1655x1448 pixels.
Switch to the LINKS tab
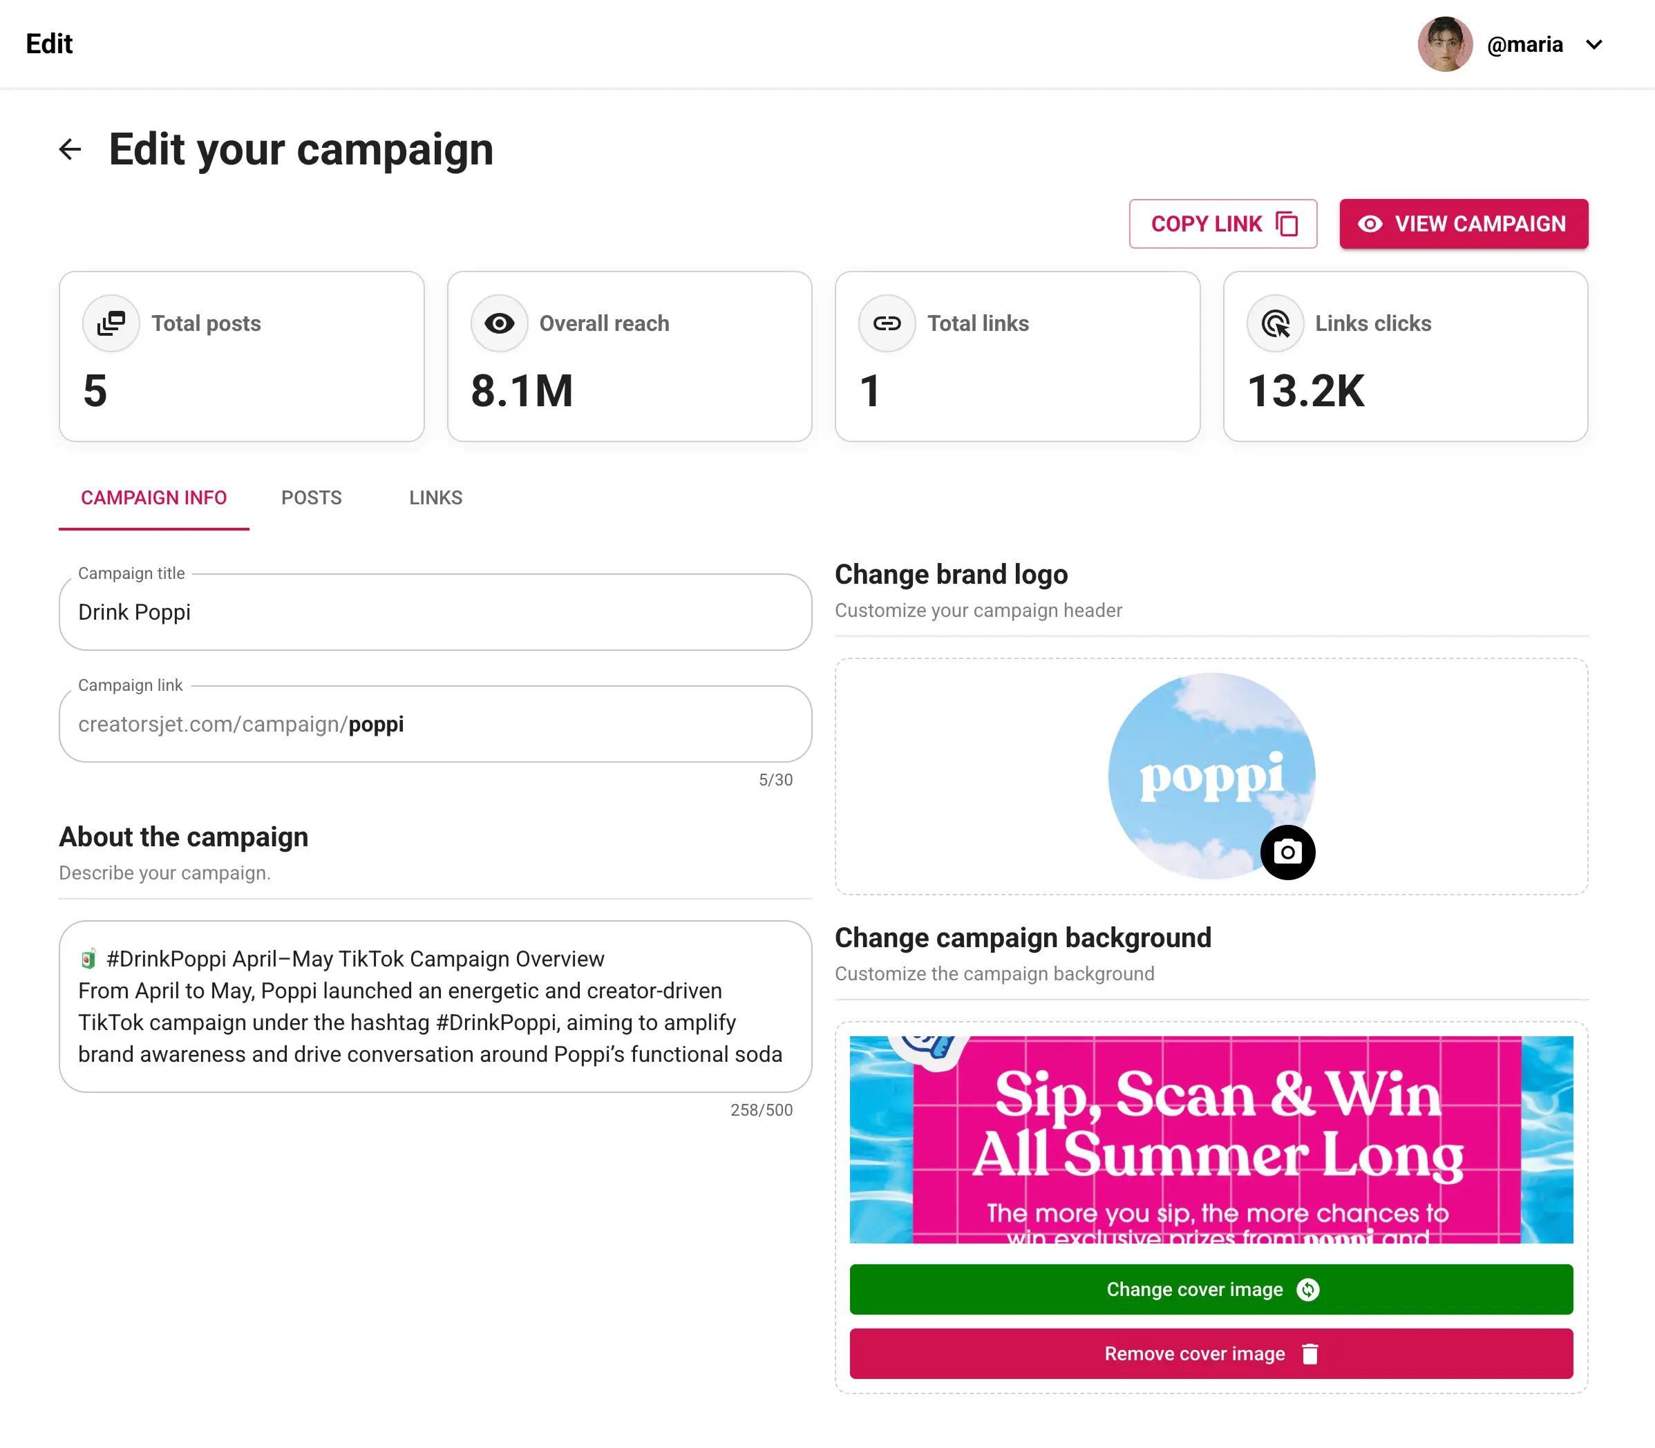(435, 497)
